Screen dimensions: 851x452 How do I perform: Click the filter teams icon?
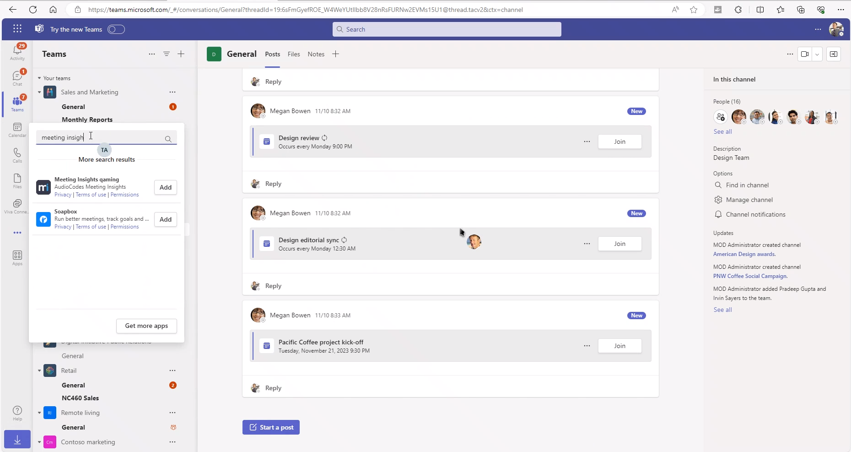pos(167,54)
